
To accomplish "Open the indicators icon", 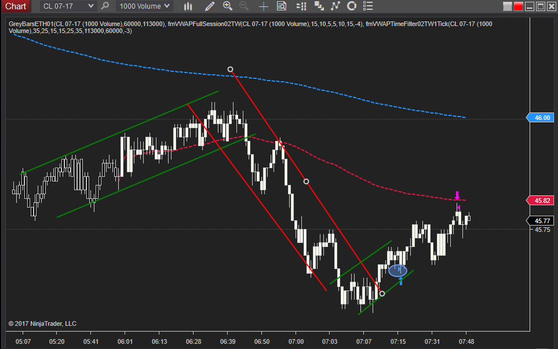I will [335, 6].
